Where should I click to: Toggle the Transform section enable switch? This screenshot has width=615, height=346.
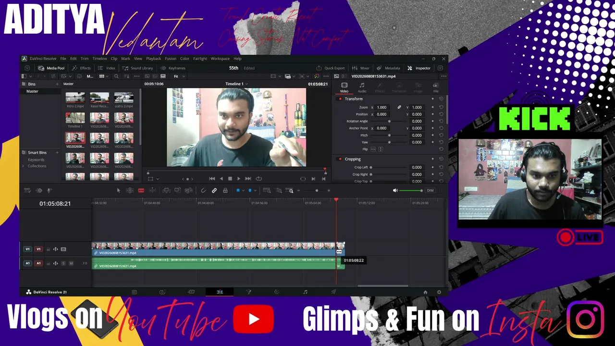point(340,99)
